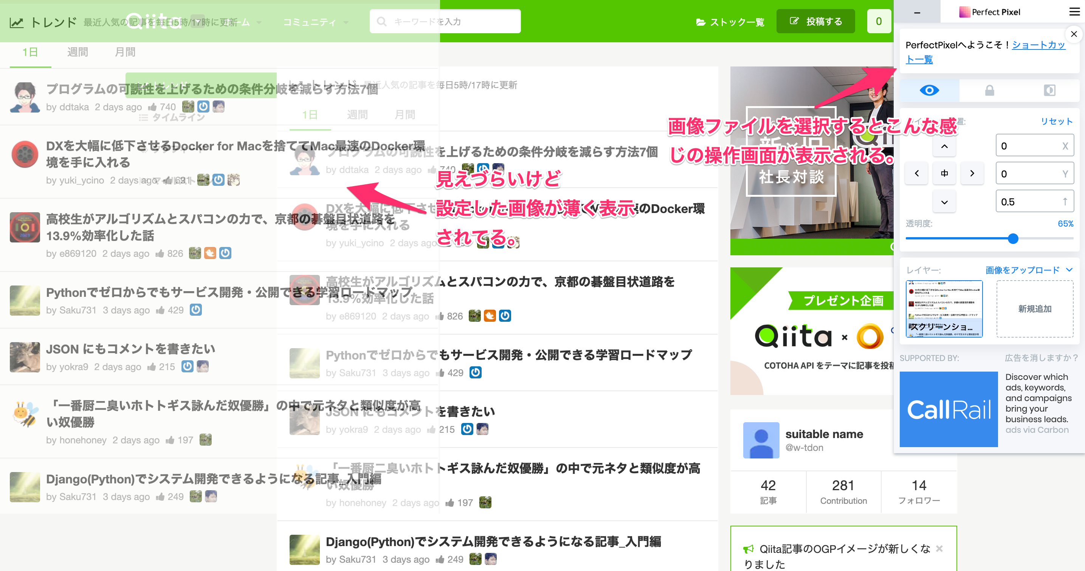Click the keyword search field
This screenshot has height=571, width=1085.
(x=445, y=21)
